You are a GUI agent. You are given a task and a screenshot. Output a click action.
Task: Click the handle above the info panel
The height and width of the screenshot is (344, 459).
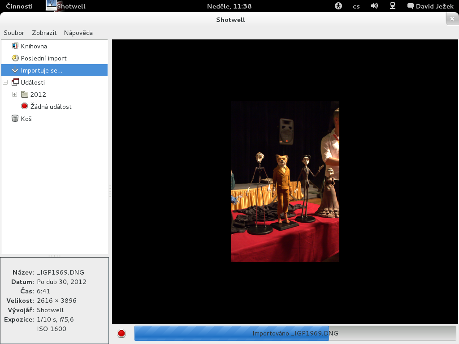point(54,256)
